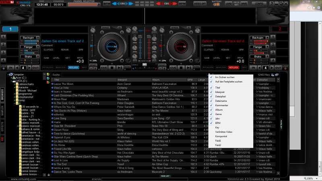Toggle PITCHLOCK on deck 1
The height and width of the screenshot is (181, 322).
[48, 68]
